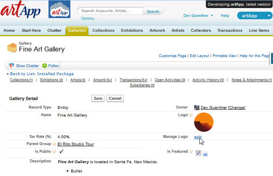Click the Manage Logo edit link

coord(198,137)
